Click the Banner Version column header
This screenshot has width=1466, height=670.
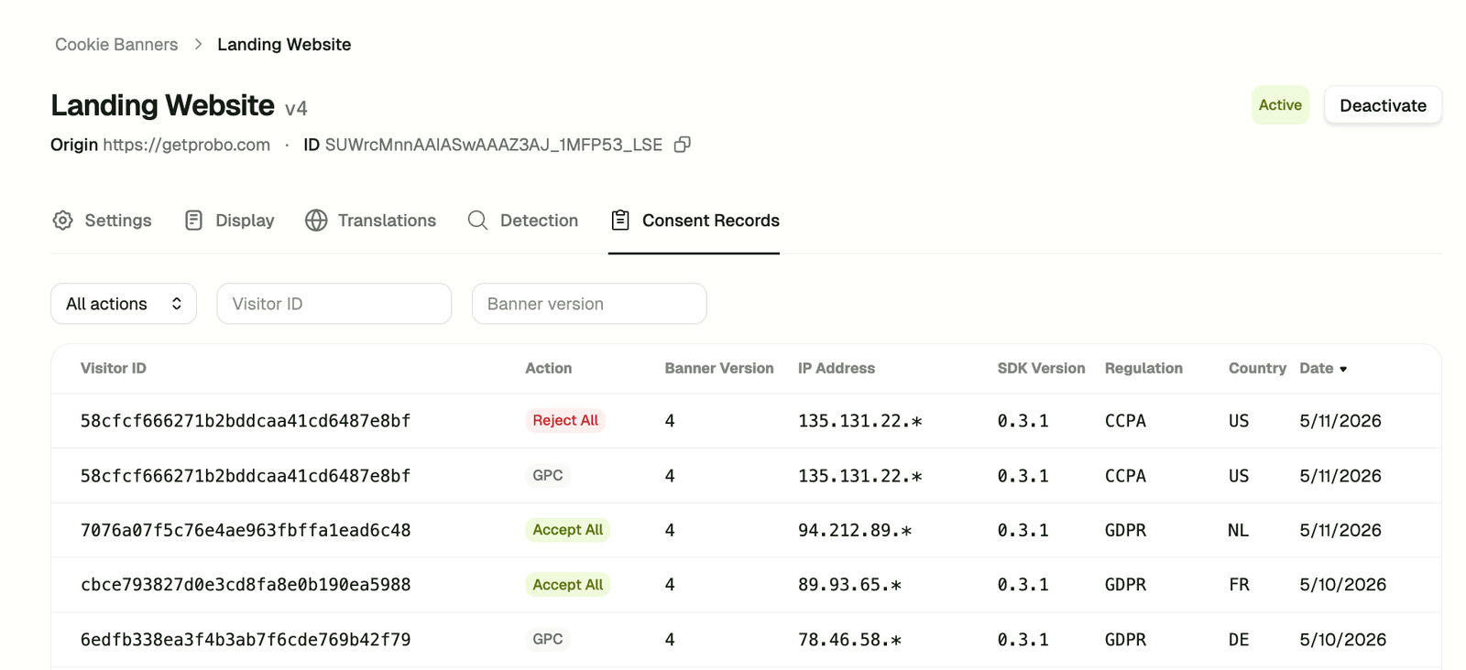point(719,368)
